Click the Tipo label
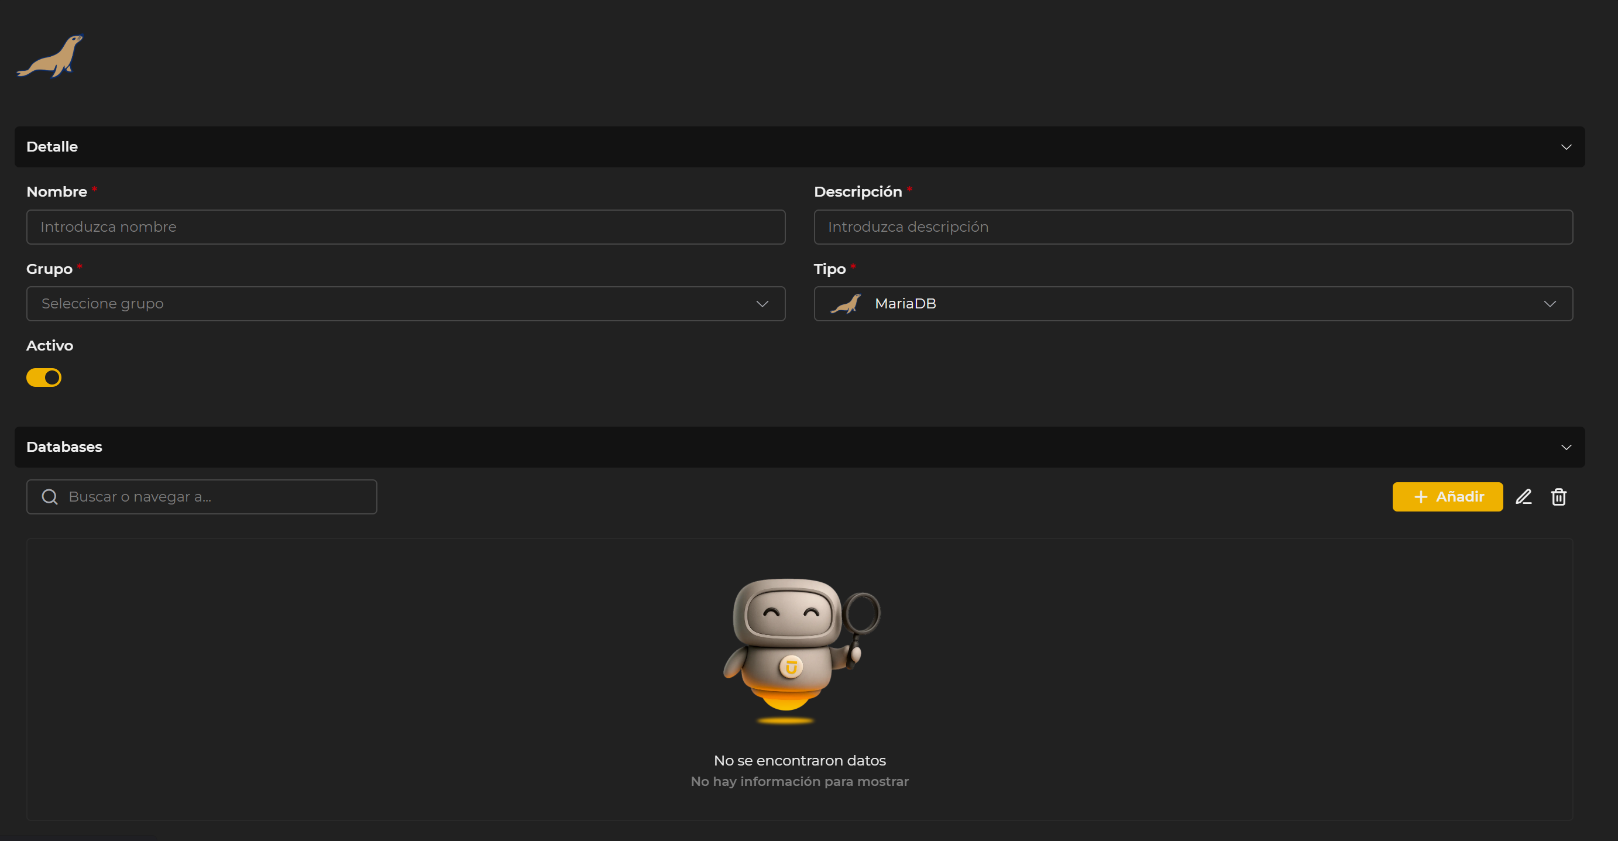Screen dimensions: 1618x841 830,269
